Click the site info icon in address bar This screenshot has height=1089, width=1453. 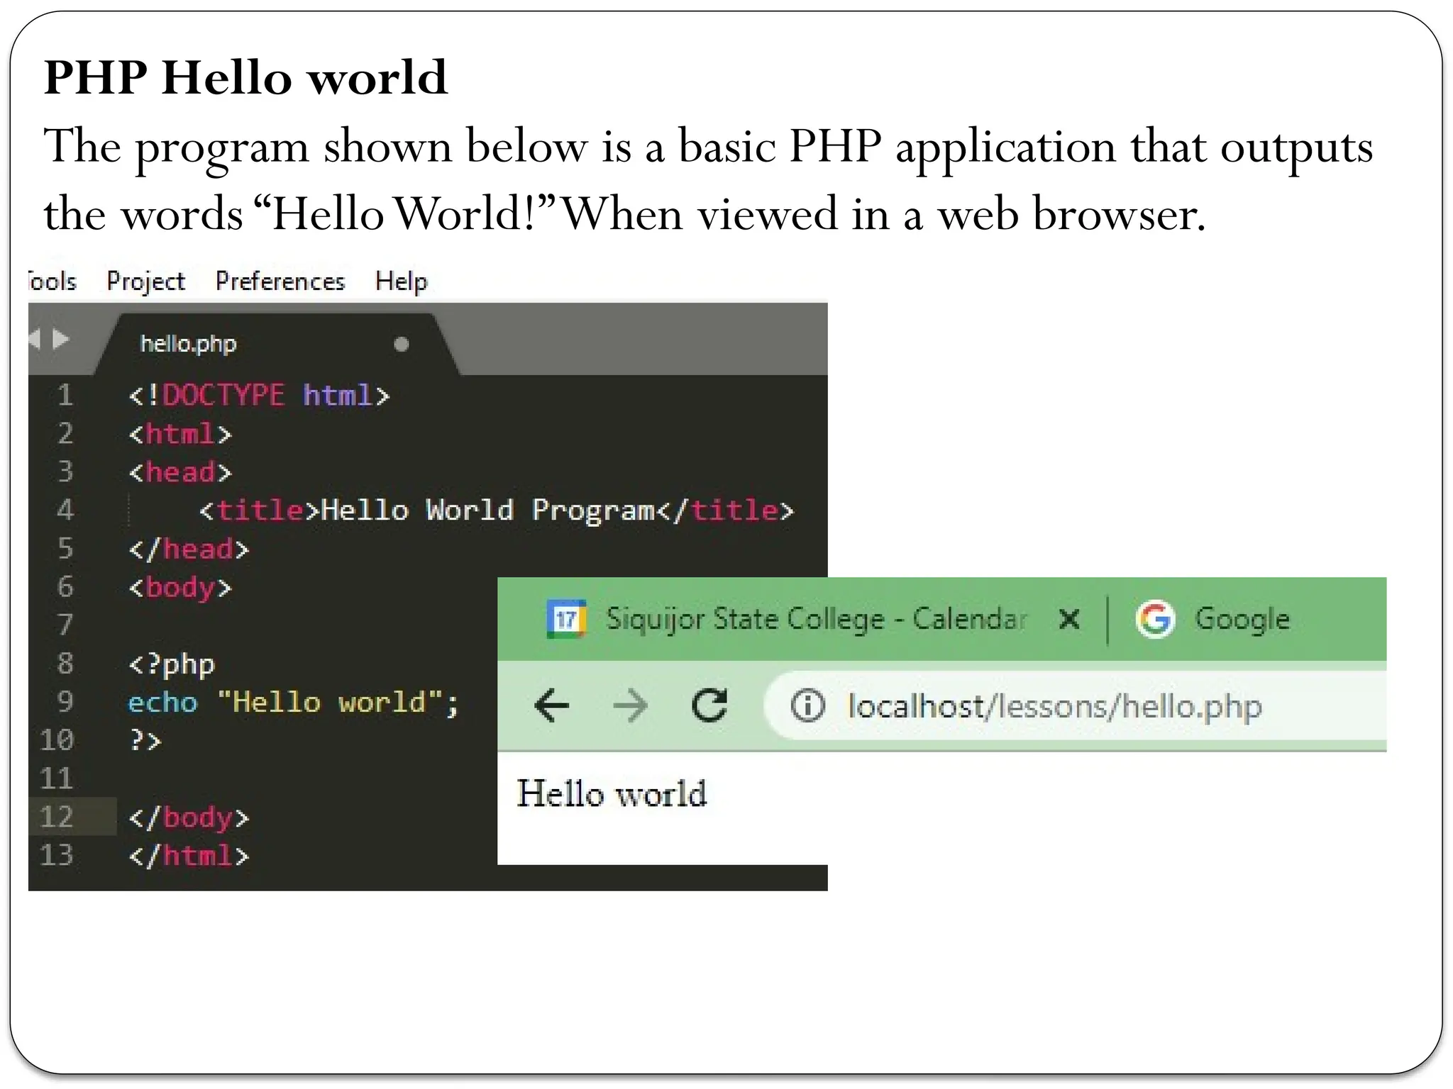pos(807,706)
